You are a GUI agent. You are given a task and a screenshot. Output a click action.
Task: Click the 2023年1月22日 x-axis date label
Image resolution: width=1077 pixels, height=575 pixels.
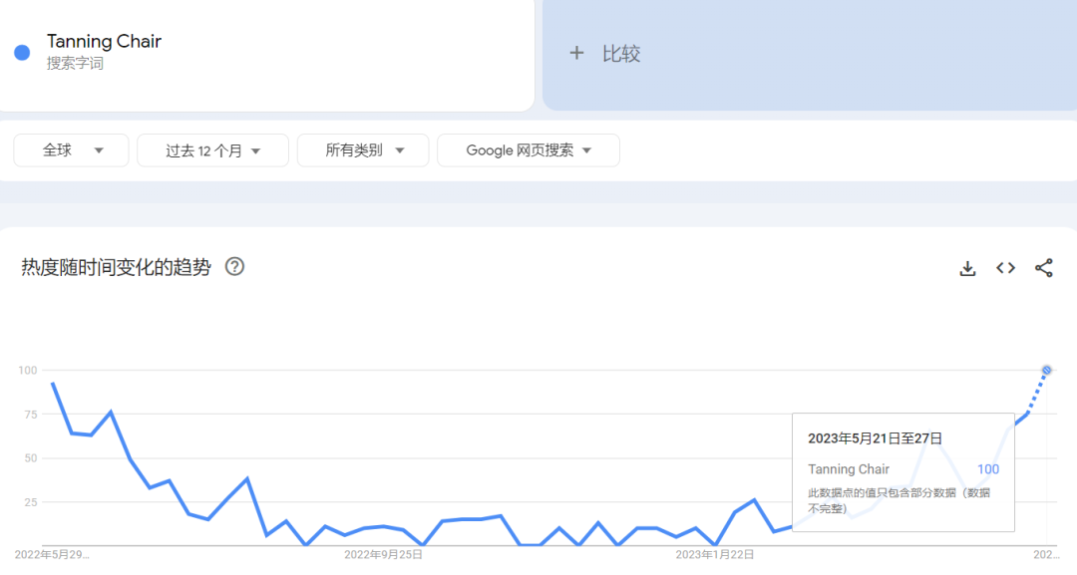click(x=714, y=554)
